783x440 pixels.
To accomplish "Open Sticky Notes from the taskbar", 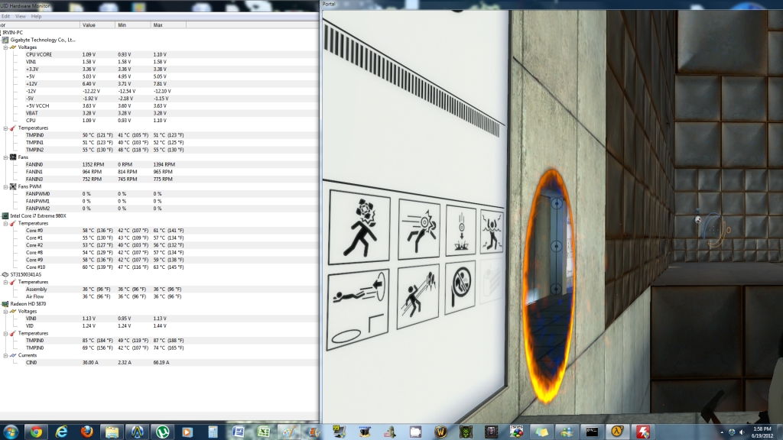I will coord(541,432).
